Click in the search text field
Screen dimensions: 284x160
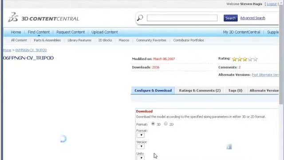[x=182, y=18]
